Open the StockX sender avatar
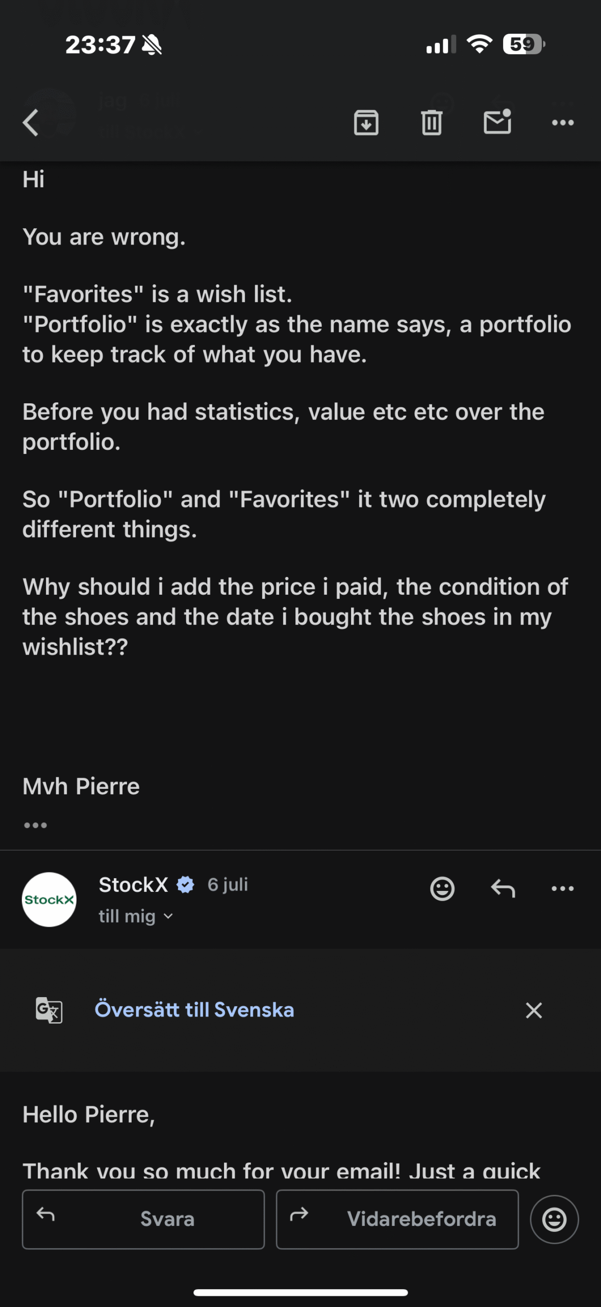The width and height of the screenshot is (601, 1307). 49,900
